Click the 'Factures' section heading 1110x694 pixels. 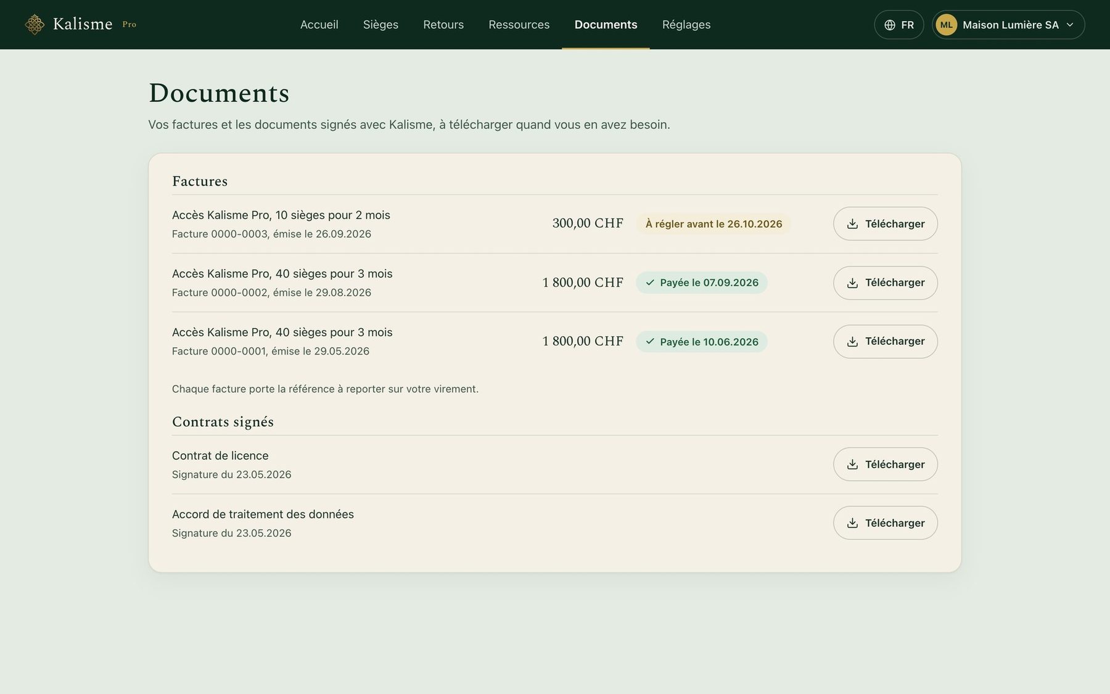[x=200, y=181]
